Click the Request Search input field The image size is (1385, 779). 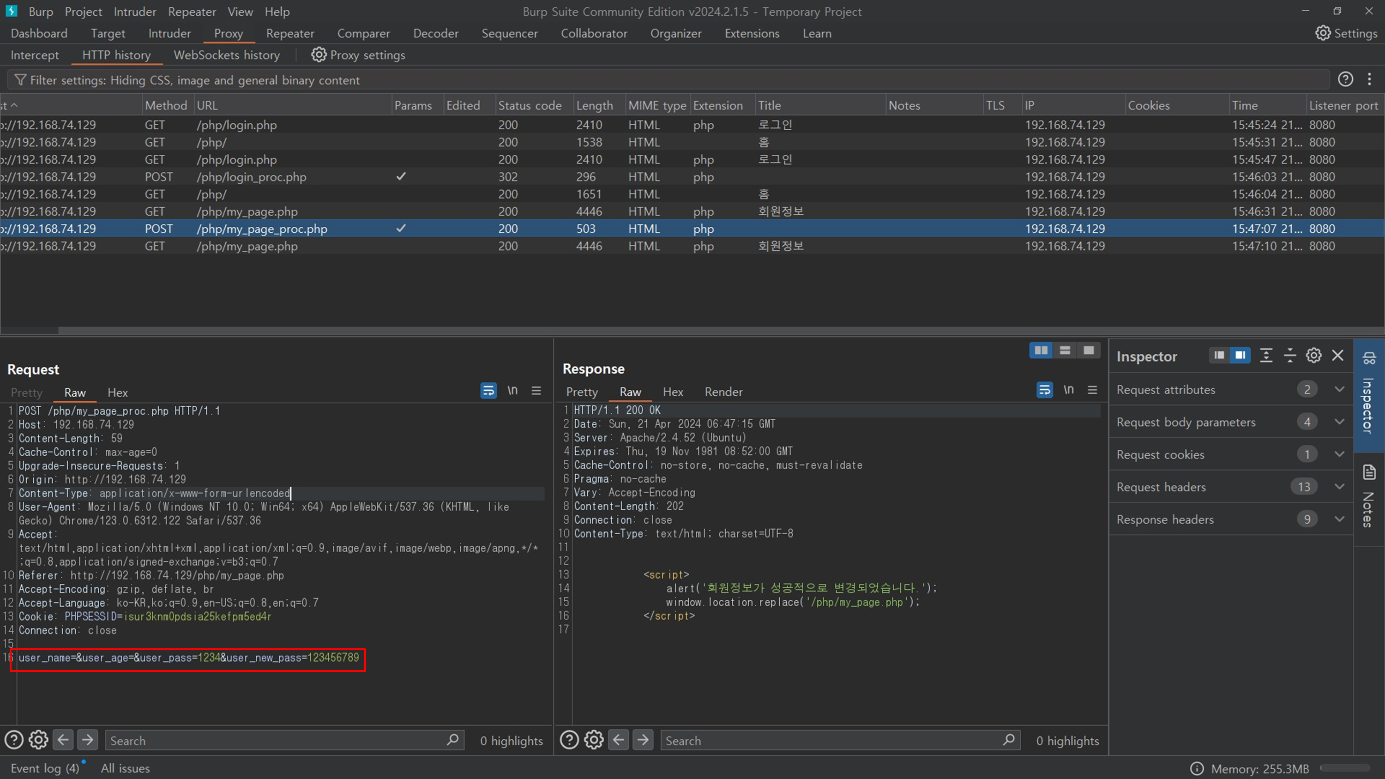point(284,740)
